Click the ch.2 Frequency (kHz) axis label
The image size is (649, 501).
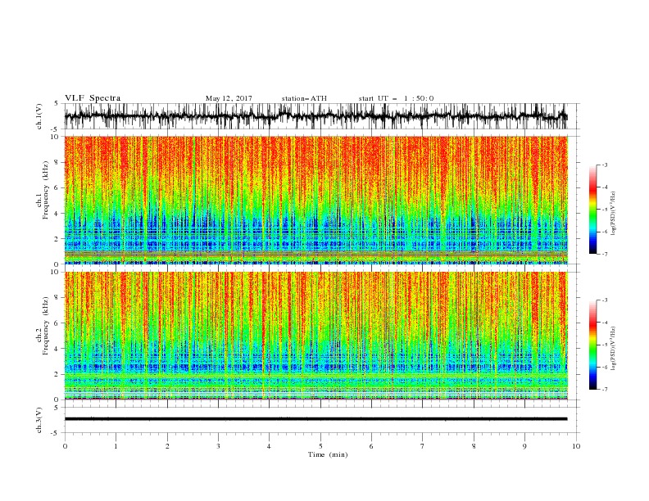(x=43, y=326)
